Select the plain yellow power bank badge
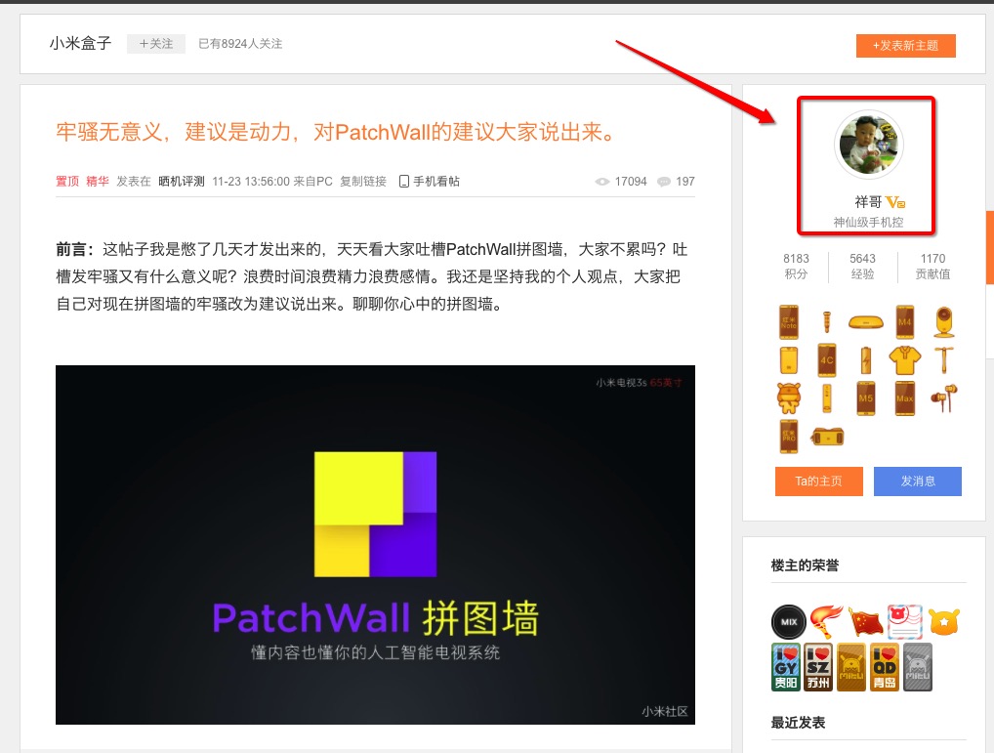 [789, 360]
